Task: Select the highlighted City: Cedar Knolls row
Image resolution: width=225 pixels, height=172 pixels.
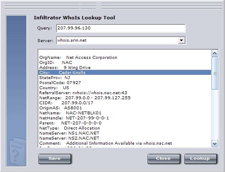Action: point(125,73)
